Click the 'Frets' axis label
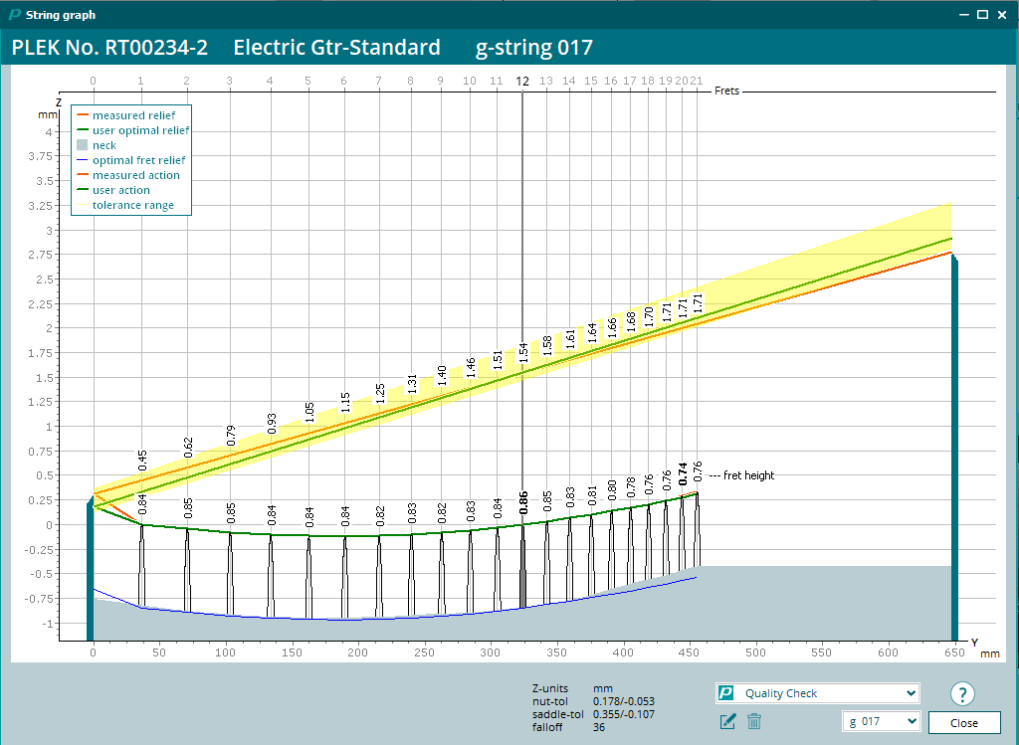Screen dimensions: 1019x745 [x=726, y=91]
